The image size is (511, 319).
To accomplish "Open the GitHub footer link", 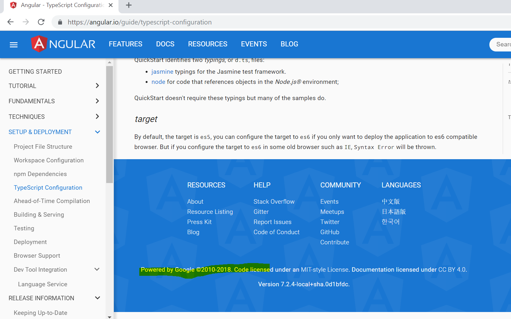I will (x=330, y=232).
